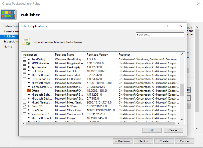Cancel the Create Packaged app Rules wizard
This screenshot has width=203, height=148.
(185, 141)
